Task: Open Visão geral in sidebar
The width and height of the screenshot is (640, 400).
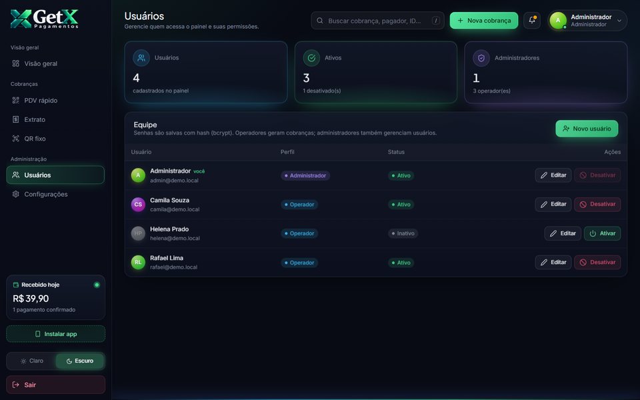Action: click(55, 64)
